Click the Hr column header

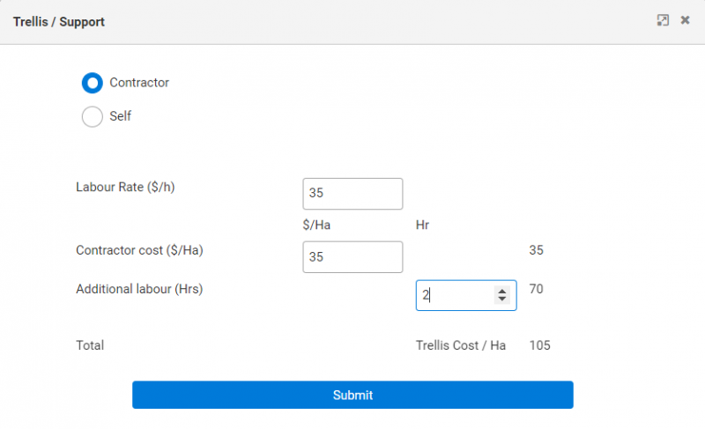pos(422,226)
